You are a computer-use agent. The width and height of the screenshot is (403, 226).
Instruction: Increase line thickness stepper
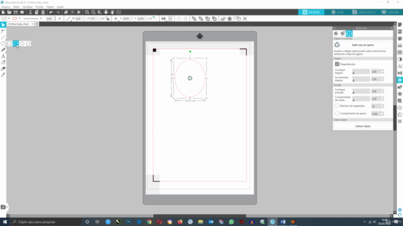pyautogui.click(x=55, y=18)
